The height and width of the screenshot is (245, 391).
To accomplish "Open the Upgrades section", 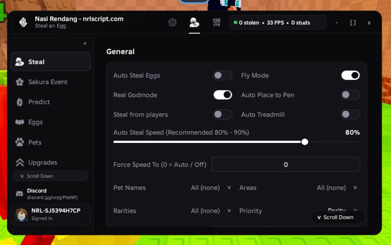I will pyautogui.click(x=51, y=162).
